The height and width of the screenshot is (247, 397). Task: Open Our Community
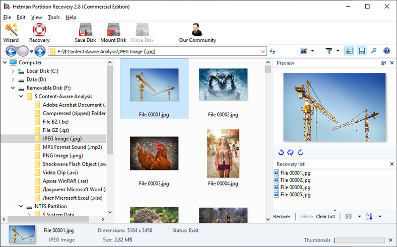click(x=197, y=33)
